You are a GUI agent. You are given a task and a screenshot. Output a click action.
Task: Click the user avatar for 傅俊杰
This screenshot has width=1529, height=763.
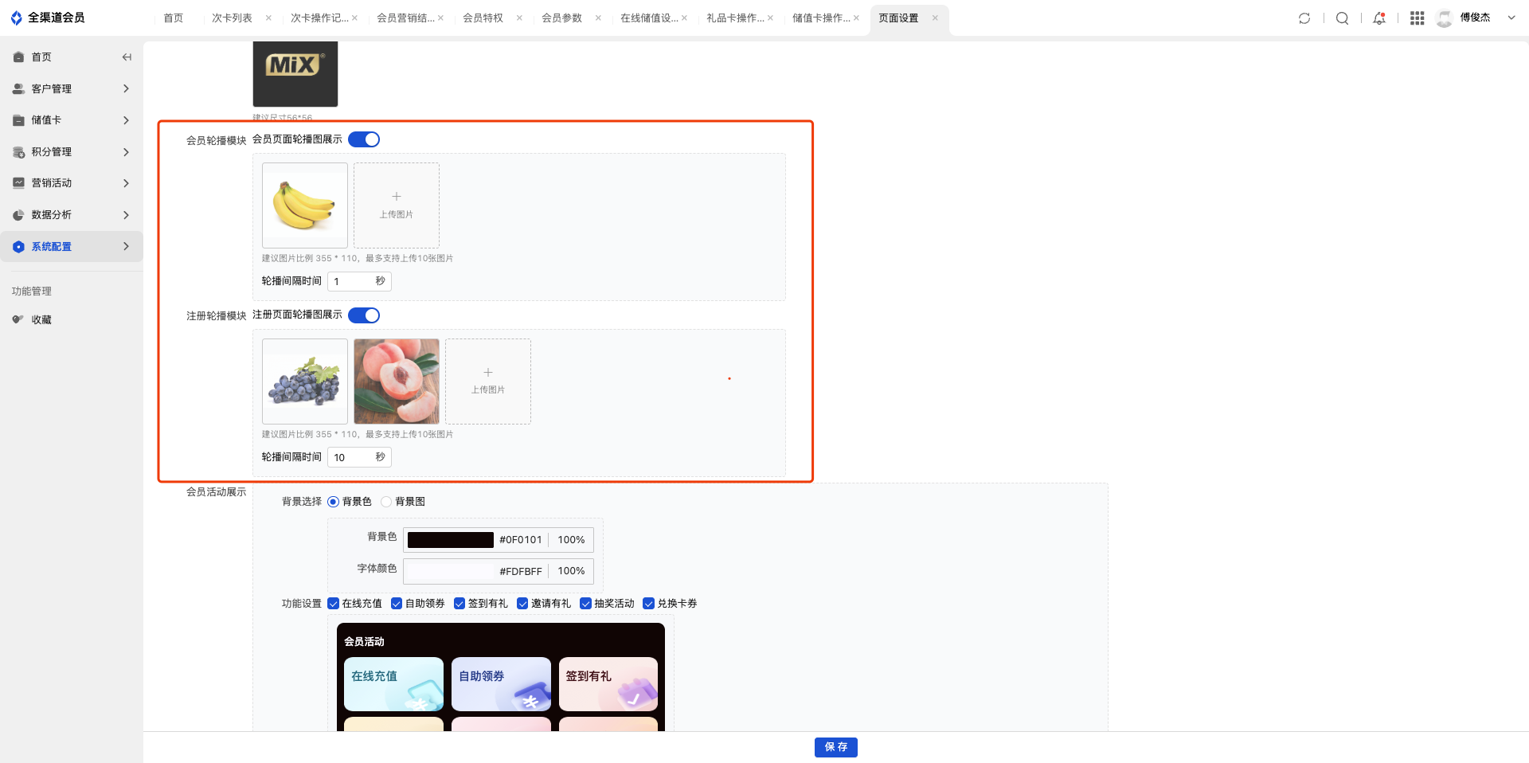pos(1444,18)
